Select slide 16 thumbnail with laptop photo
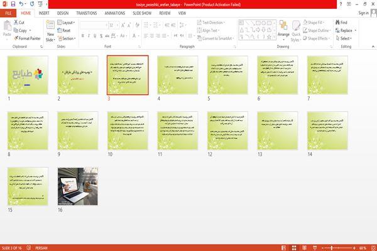The width and height of the screenshot is (377, 251). [x=78, y=186]
